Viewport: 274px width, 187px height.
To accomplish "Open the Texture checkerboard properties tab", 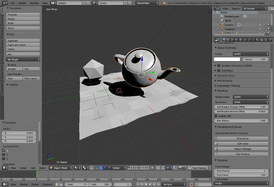I will point(262,40).
